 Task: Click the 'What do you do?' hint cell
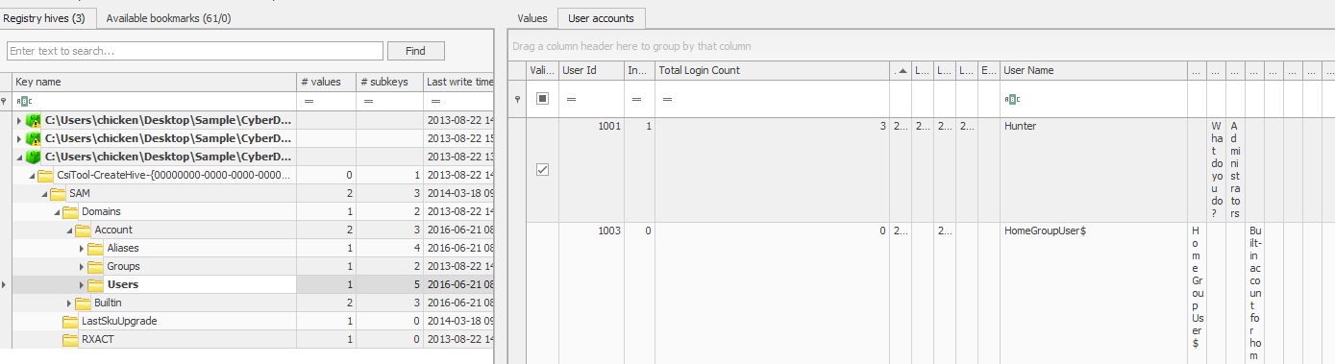1216,170
